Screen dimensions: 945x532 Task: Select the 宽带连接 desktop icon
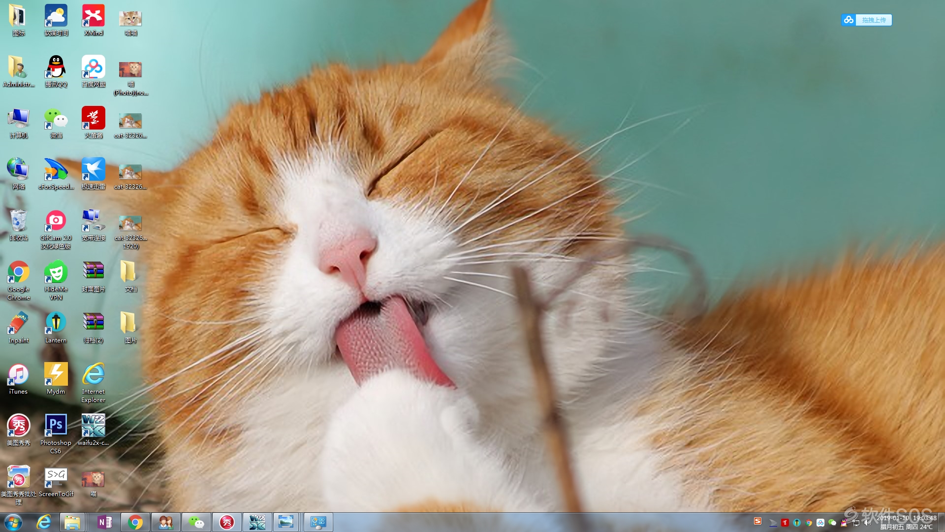tap(93, 226)
